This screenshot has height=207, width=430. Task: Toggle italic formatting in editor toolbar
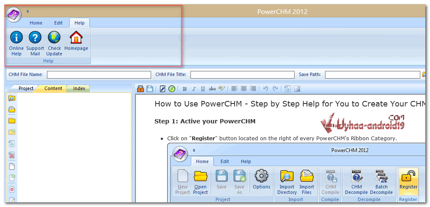193,89
